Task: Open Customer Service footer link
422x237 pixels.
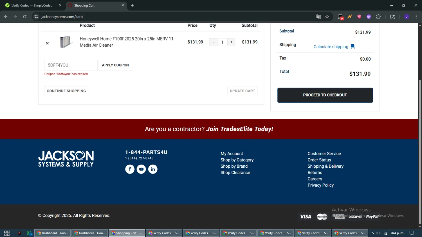Action: coord(324,154)
